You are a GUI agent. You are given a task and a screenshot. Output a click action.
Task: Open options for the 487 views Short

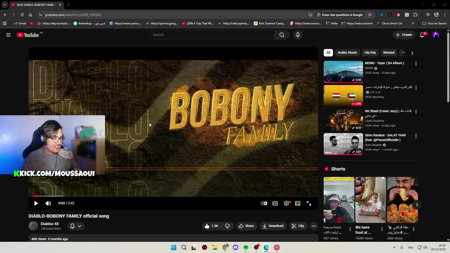(350, 229)
